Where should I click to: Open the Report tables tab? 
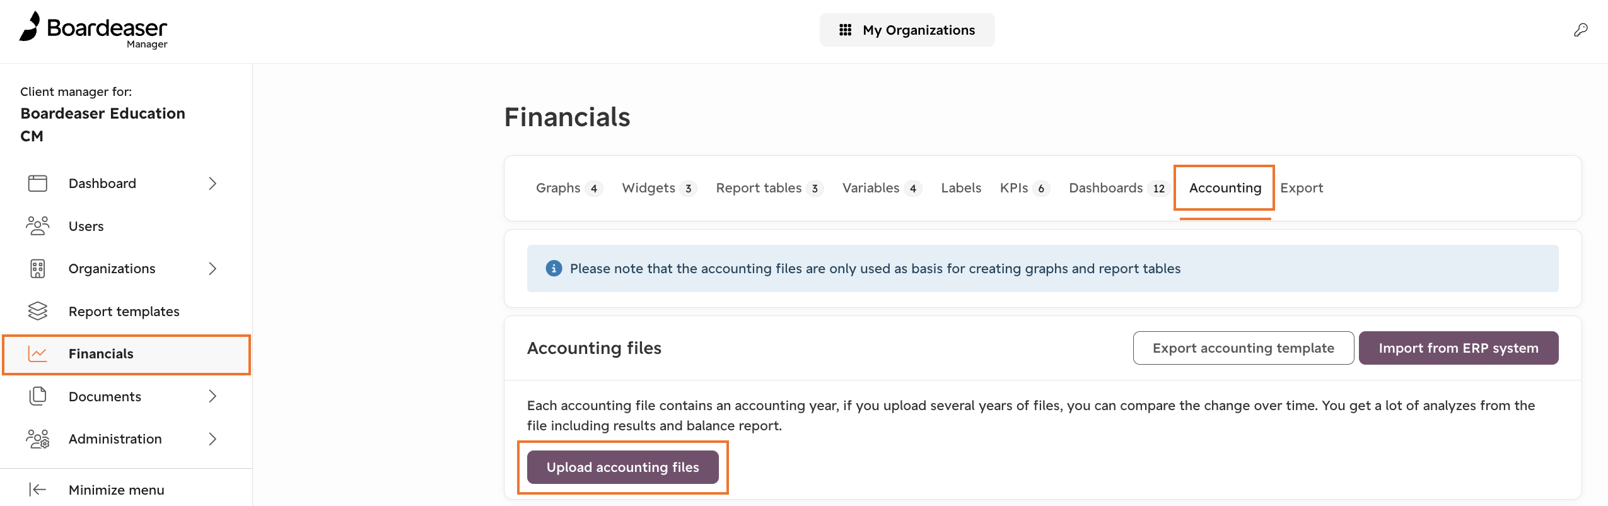tap(770, 188)
